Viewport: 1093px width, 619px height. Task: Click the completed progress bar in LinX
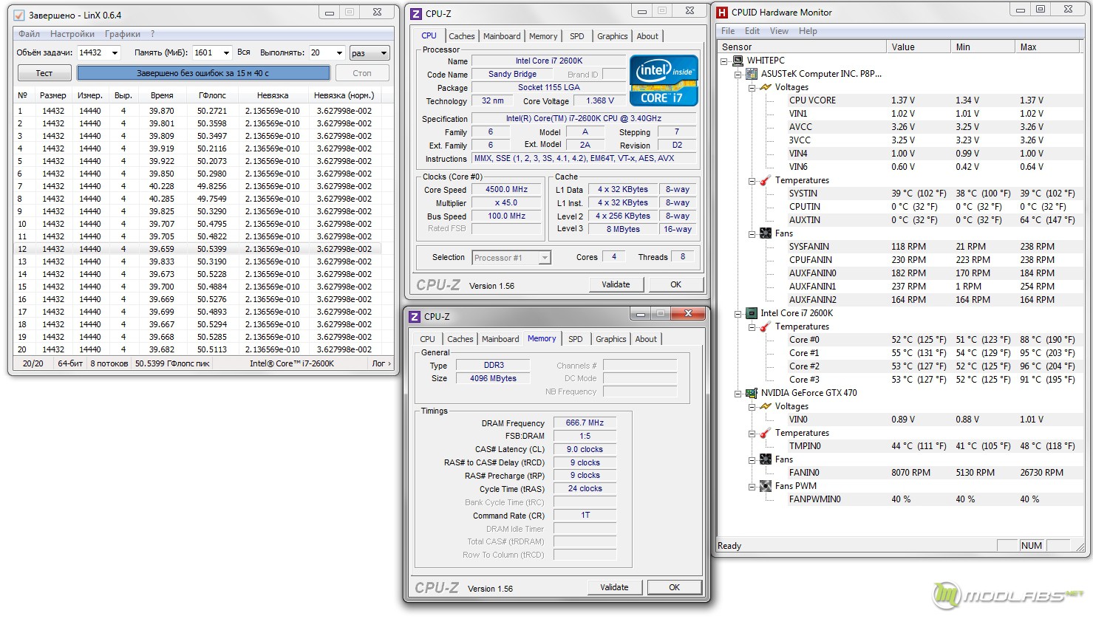pyautogui.click(x=203, y=73)
